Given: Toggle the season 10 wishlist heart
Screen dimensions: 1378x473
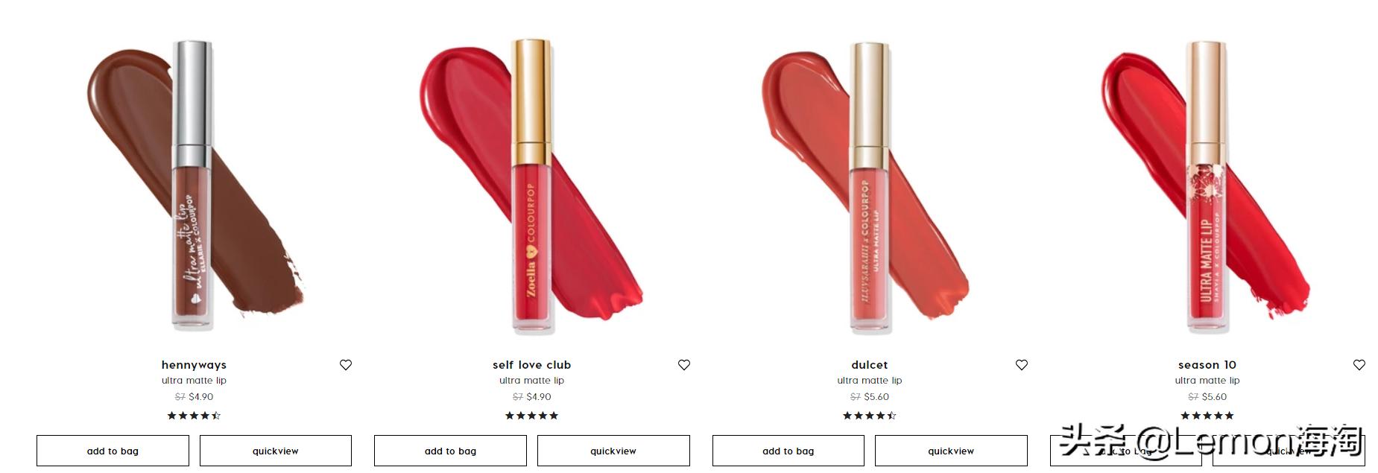Looking at the screenshot, I should [x=1359, y=365].
